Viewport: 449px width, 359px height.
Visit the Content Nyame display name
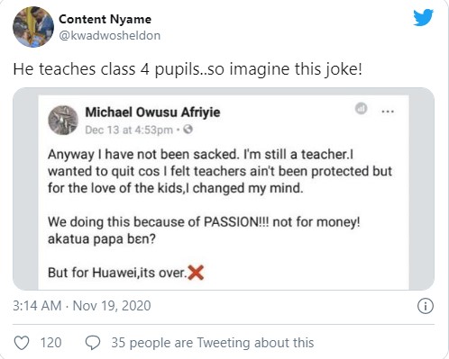(105, 19)
